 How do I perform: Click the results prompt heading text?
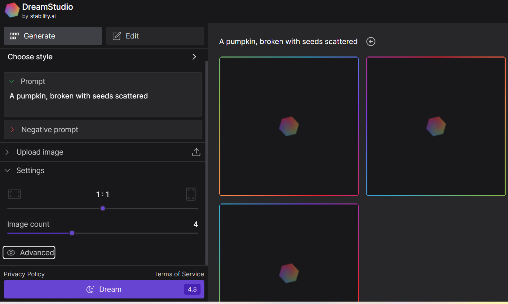click(x=288, y=42)
